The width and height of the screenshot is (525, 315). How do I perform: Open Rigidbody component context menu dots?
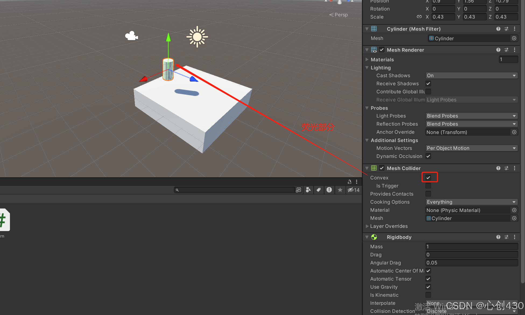pyautogui.click(x=515, y=237)
